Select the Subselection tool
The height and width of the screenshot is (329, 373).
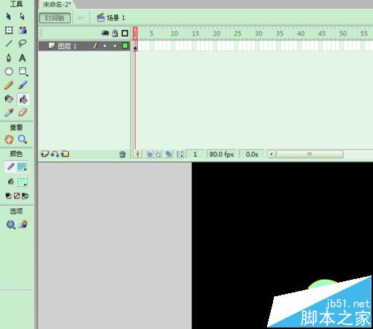(22, 16)
